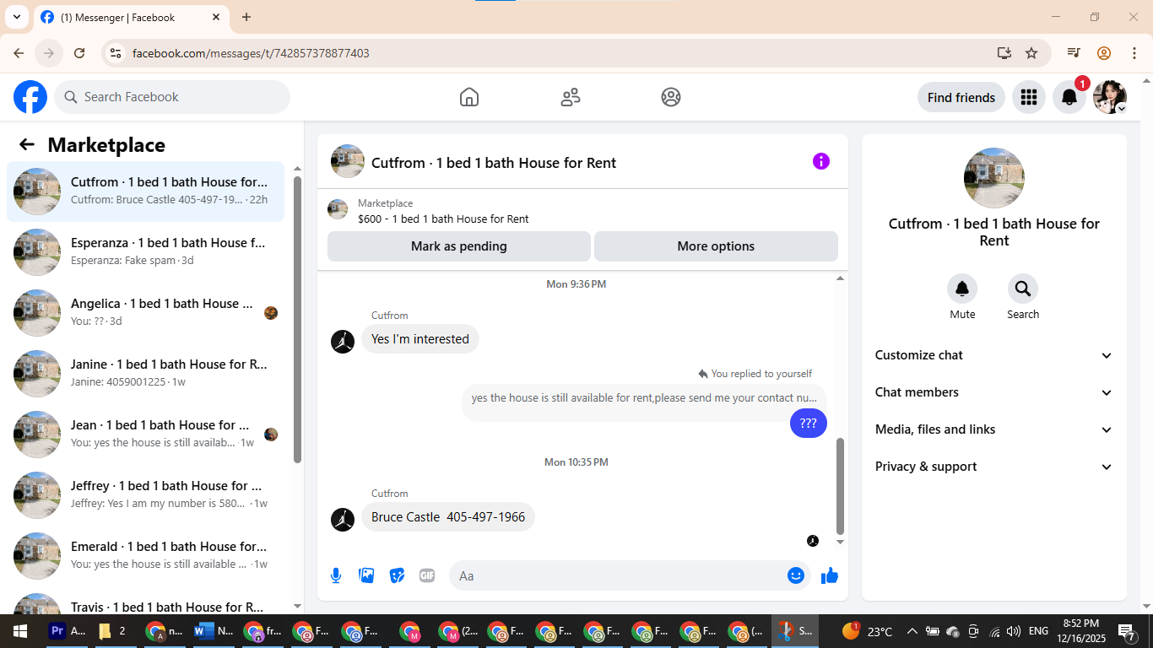This screenshot has height=648, width=1153.
Task: Click the install app icon in address bar
Action: pyautogui.click(x=1004, y=53)
